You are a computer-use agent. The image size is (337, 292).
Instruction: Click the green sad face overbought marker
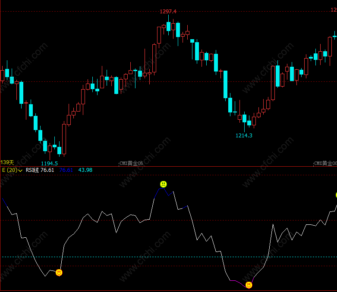click(164, 184)
